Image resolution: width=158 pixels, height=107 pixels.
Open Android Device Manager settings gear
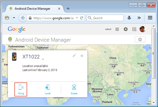click(140, 39)
